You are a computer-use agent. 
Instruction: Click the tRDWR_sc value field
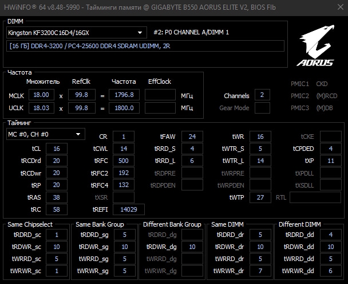tap(57, 247)
